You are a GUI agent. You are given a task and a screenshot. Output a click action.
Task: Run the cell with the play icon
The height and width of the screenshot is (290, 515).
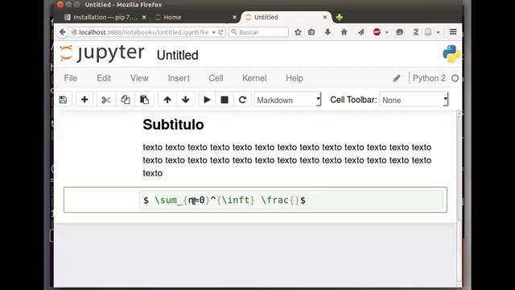(207, 100)
